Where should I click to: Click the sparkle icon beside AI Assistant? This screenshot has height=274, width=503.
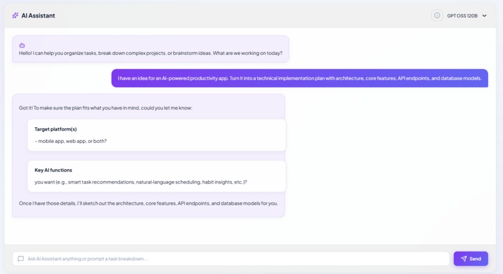[15, 16]
